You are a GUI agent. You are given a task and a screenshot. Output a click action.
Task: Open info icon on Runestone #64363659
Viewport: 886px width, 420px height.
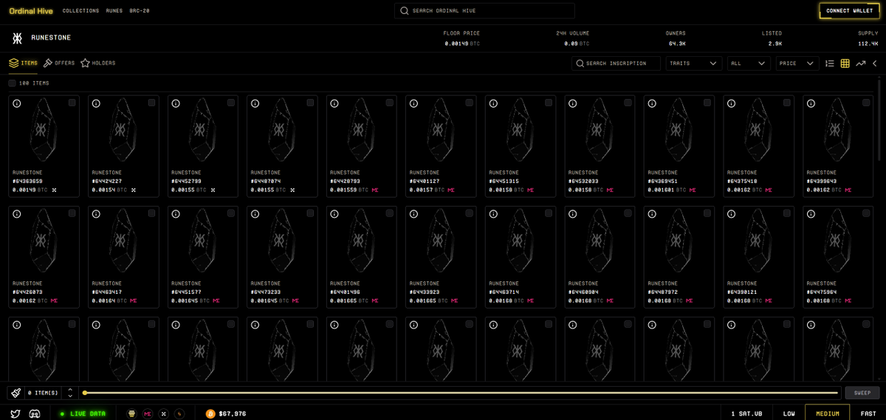[x=17, y=103]
